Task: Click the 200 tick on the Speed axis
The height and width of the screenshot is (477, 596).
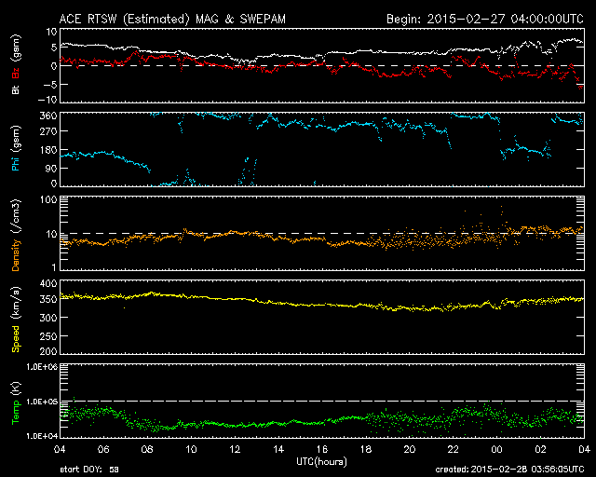Action: [48, 351]
